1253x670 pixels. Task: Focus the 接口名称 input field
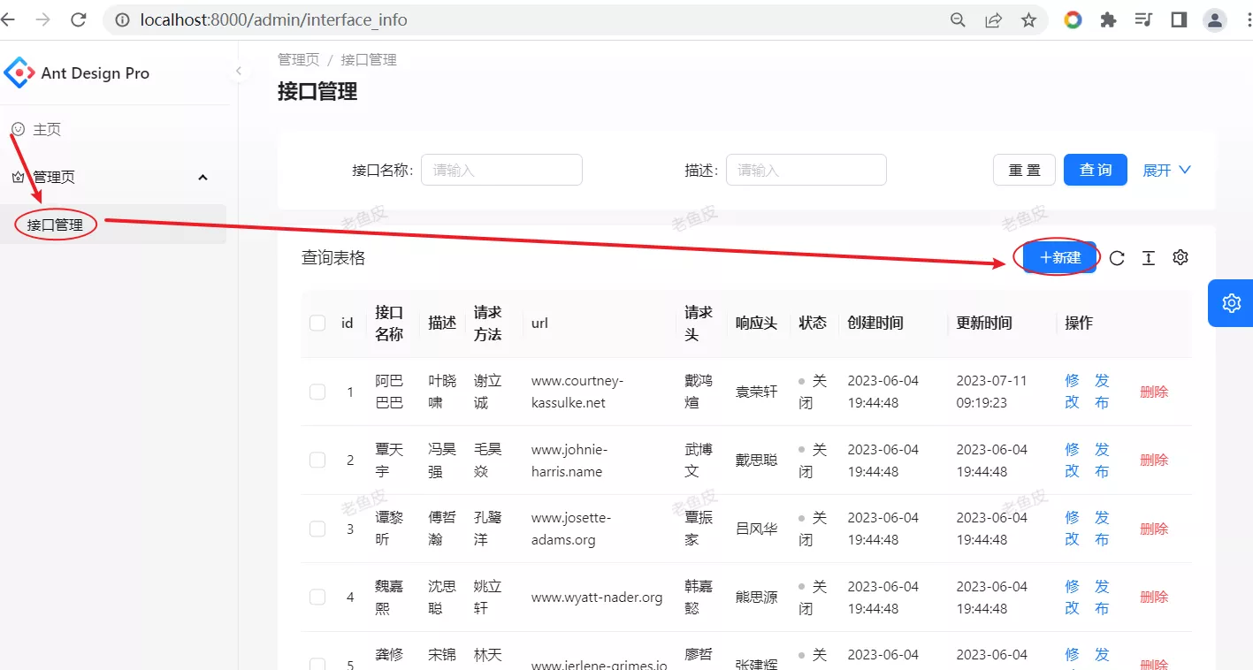(x=501, y=170)
